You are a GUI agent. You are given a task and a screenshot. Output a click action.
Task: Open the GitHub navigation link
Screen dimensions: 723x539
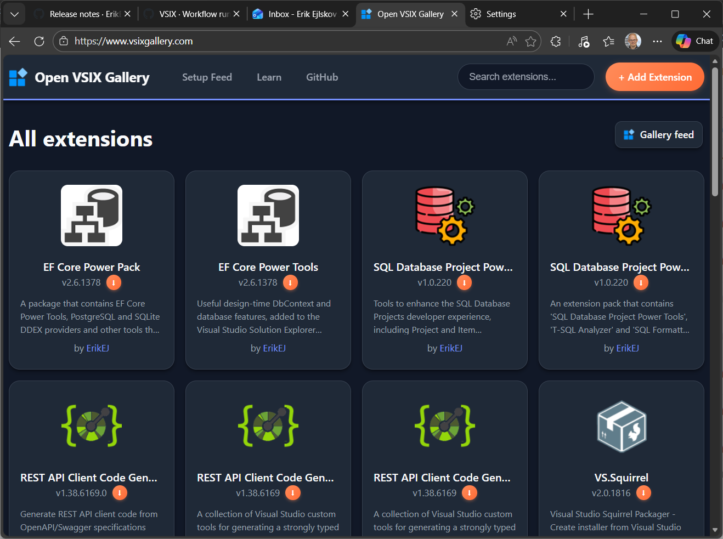322,77
